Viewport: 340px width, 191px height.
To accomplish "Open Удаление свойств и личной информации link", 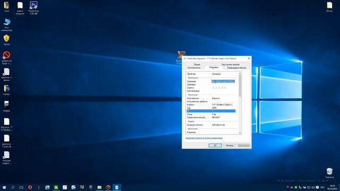I will click(204, 138).
